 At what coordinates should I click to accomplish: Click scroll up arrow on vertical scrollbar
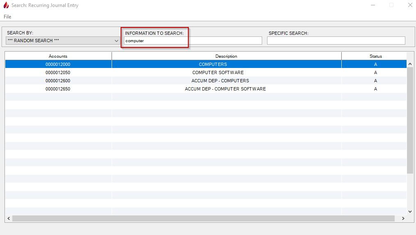[410, 64]
